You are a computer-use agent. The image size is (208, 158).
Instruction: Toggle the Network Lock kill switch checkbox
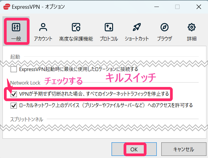tap(14, 94)
